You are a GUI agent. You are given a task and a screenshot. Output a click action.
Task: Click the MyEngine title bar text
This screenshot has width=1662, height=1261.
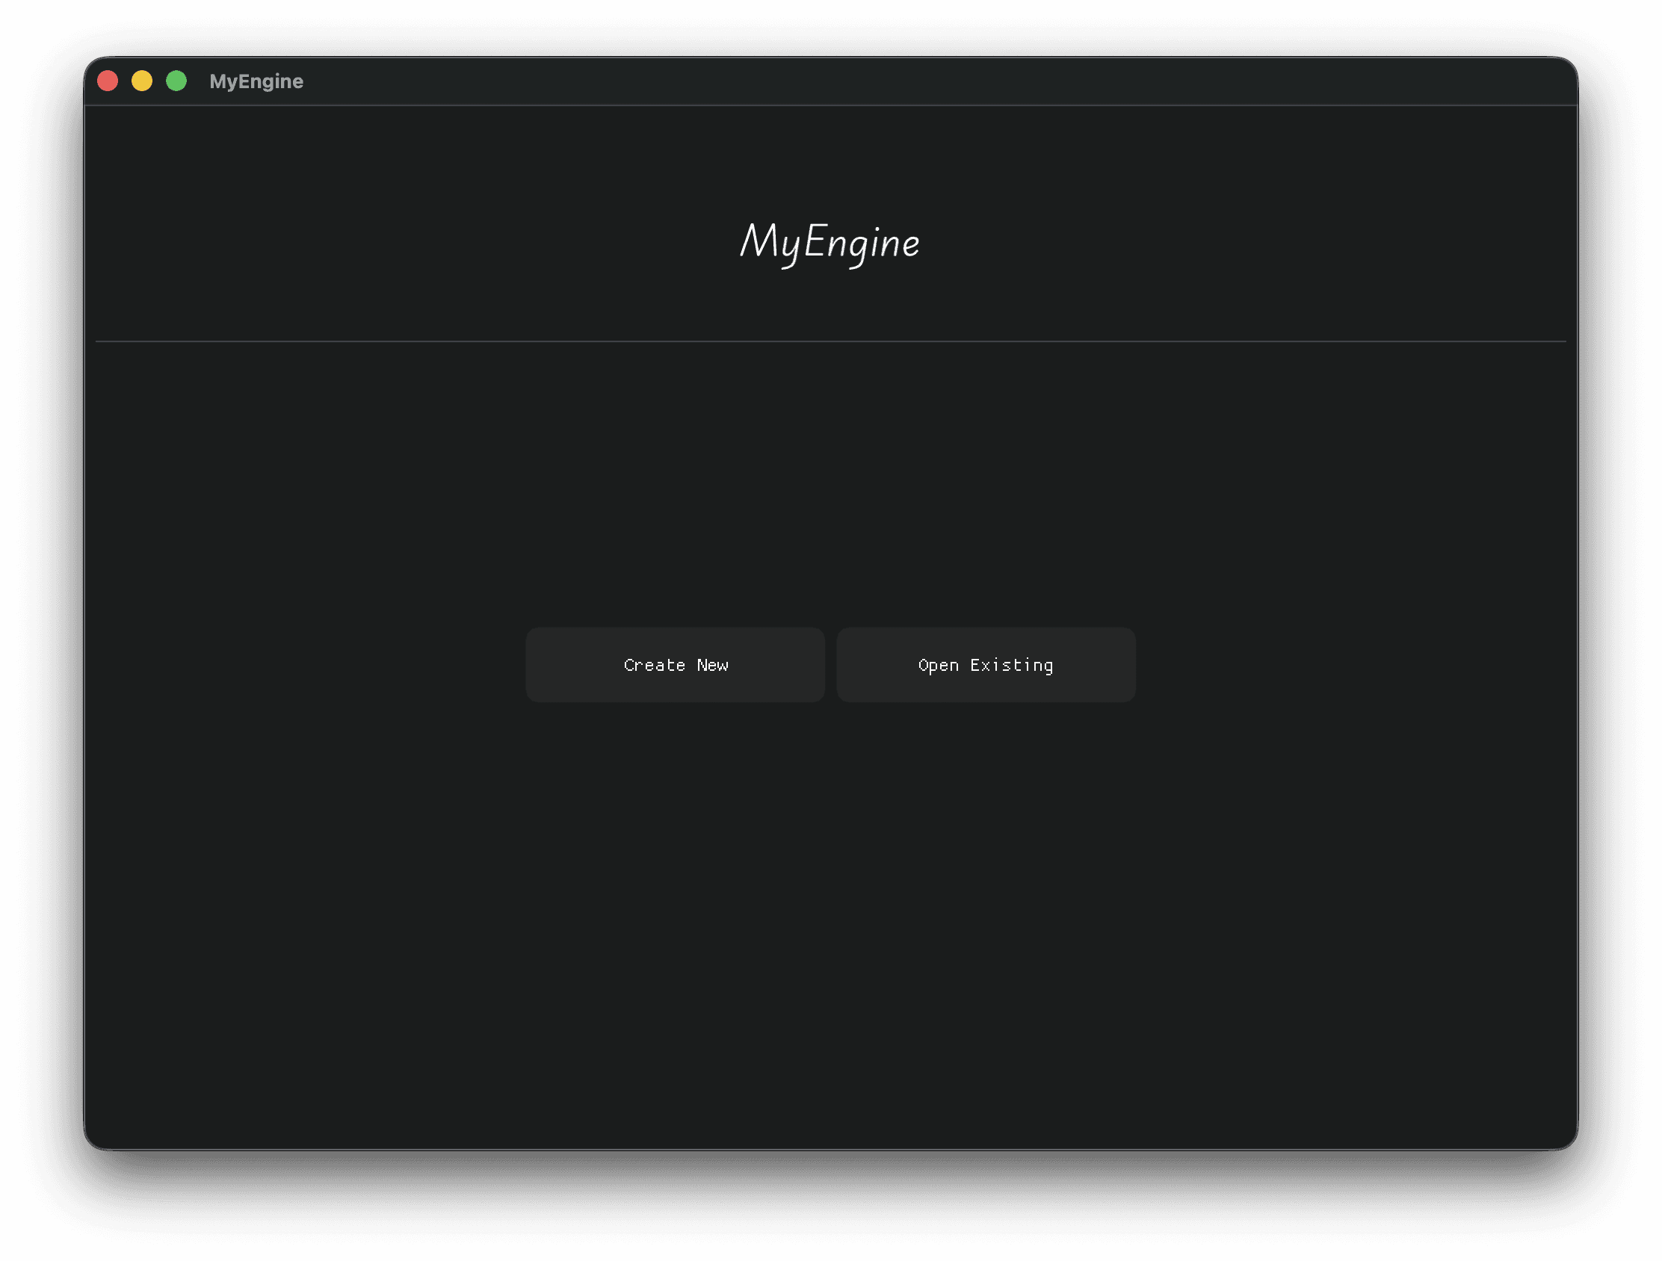(x=256, y=81)
